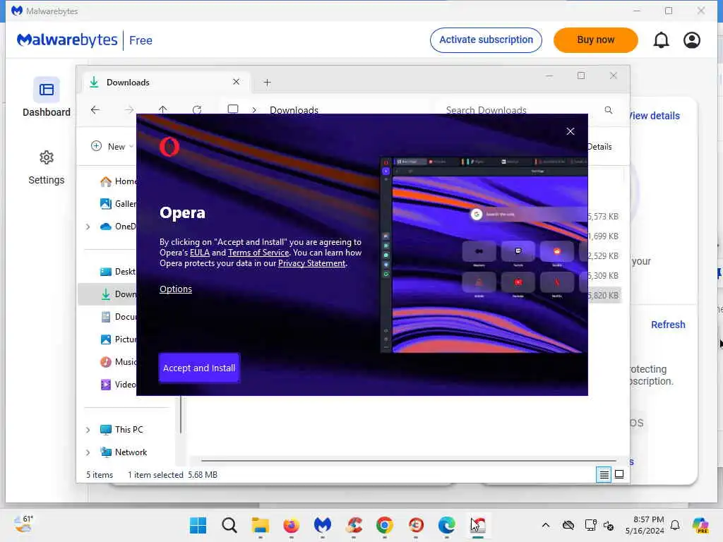Image resolution: width=723 pixels, height=542 pixels.
Task: Click the 5,573 KB file size cell
Action: [604, 216]
